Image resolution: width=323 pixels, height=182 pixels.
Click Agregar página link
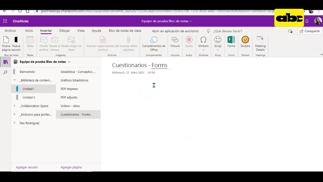pyautogui.click(x=71, y=167)
